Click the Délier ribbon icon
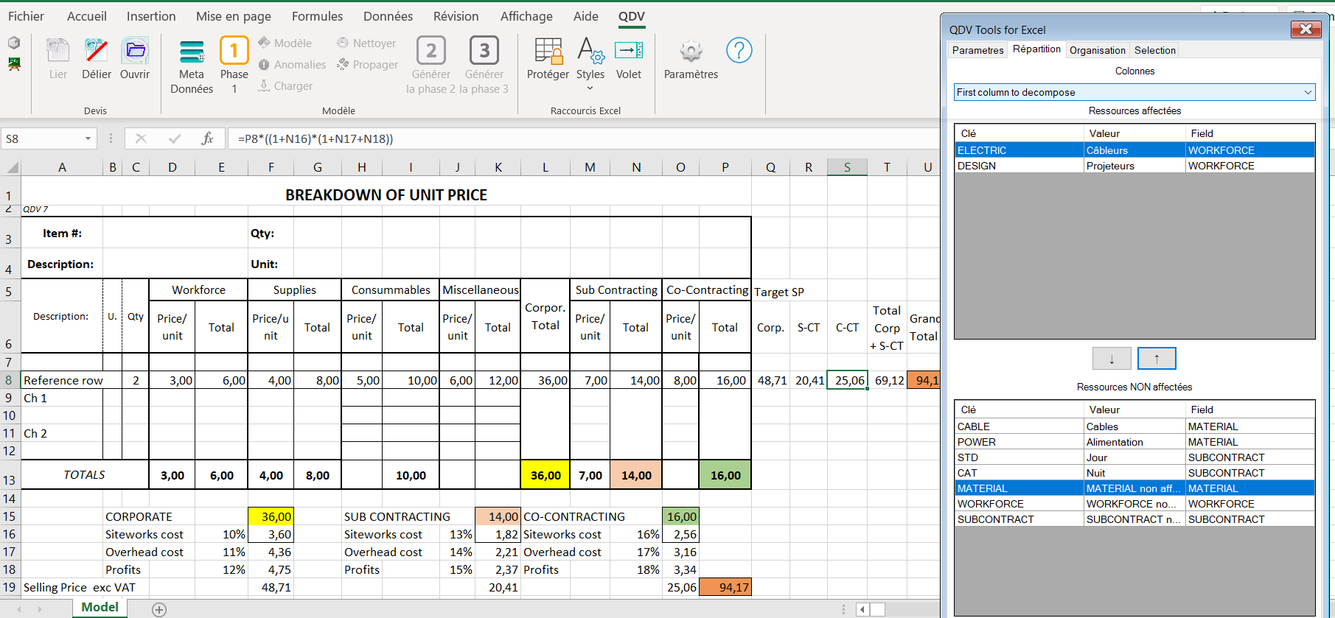This screenshot has width=1335, height=618. point(97,58)
